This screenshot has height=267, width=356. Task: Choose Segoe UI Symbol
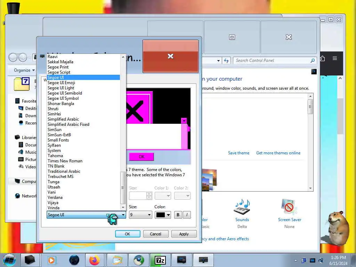[x=83, y=98]
